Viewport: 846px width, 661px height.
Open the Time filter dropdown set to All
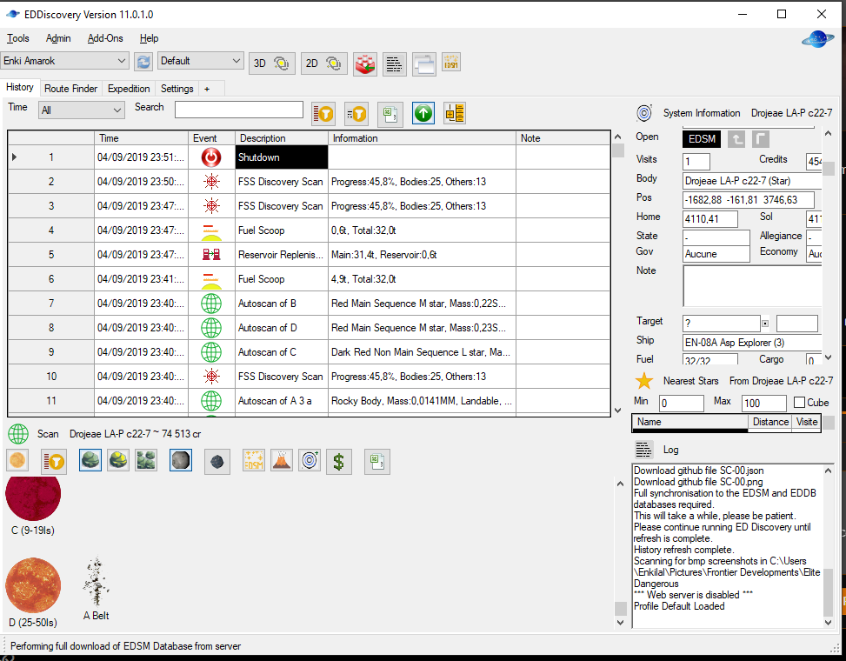[x=81, y=110]
